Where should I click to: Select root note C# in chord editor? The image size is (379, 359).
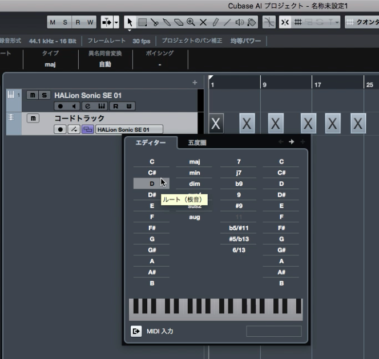pos(152,173)
